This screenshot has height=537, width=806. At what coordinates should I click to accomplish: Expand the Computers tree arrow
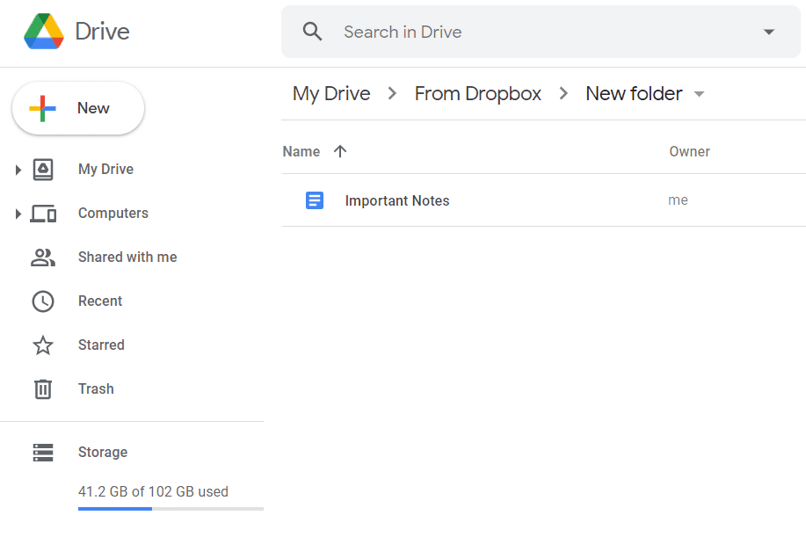[18, 214]
